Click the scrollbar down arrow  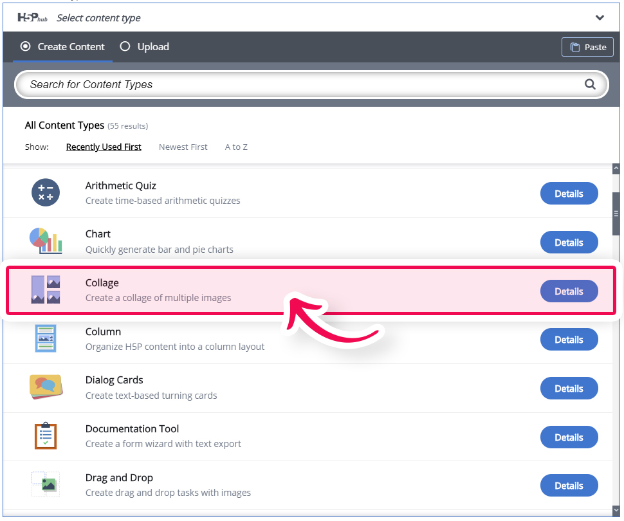click(616, 510)
